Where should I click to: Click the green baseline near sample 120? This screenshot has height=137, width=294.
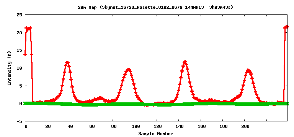[x=157, y=104]
